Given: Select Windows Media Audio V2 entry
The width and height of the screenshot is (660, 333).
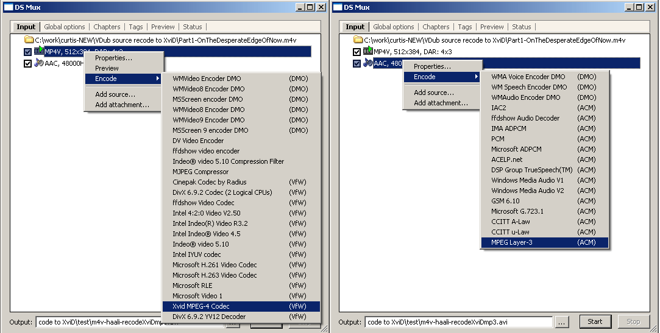Looking at the screenshot, I should 545,191.
